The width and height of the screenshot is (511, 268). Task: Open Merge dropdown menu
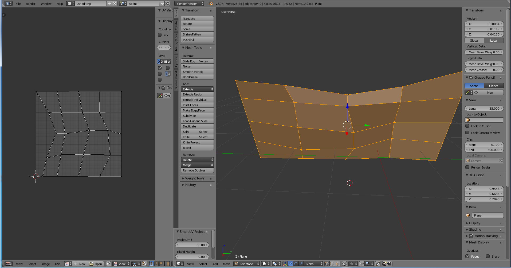tap(197, 165)
